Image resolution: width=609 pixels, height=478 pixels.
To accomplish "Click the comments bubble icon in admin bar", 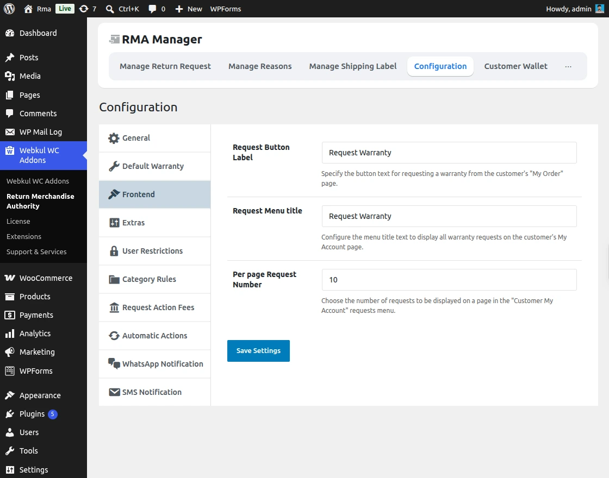I will pyautogui.click(x=152, y=9).
